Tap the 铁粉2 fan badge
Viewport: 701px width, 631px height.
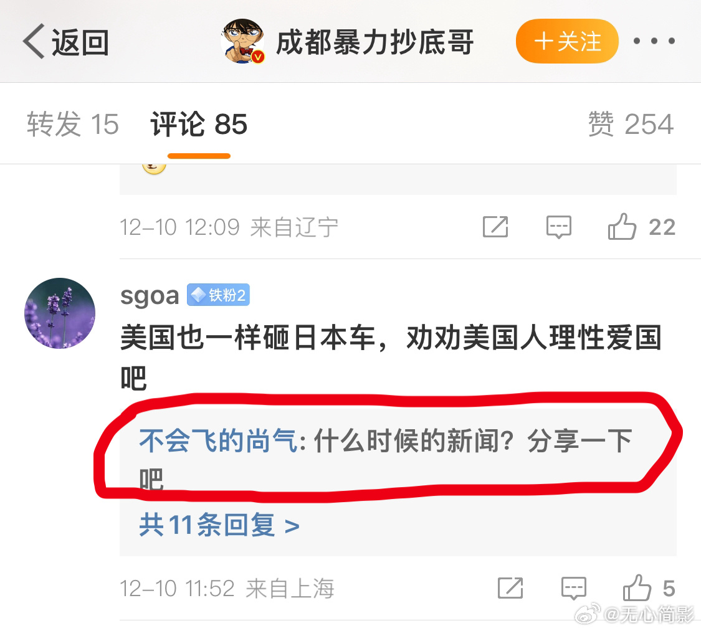coord(218,295)
